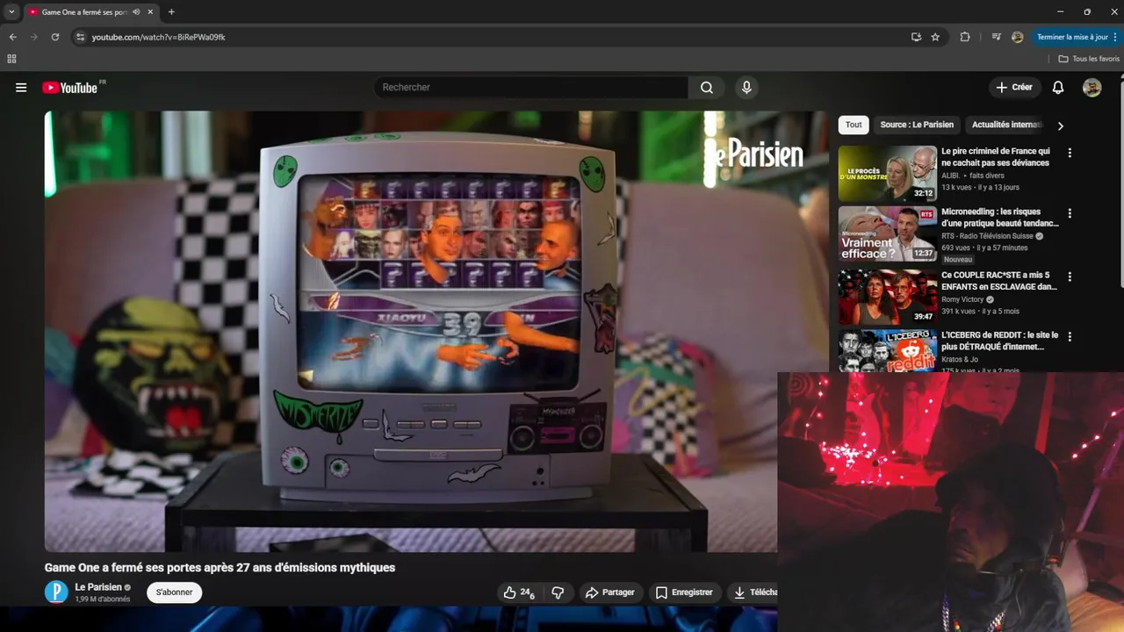Open options for 'Ce COUPLE RAC*STE' video
1124x632 pixels.
[x=1070, y=276]
